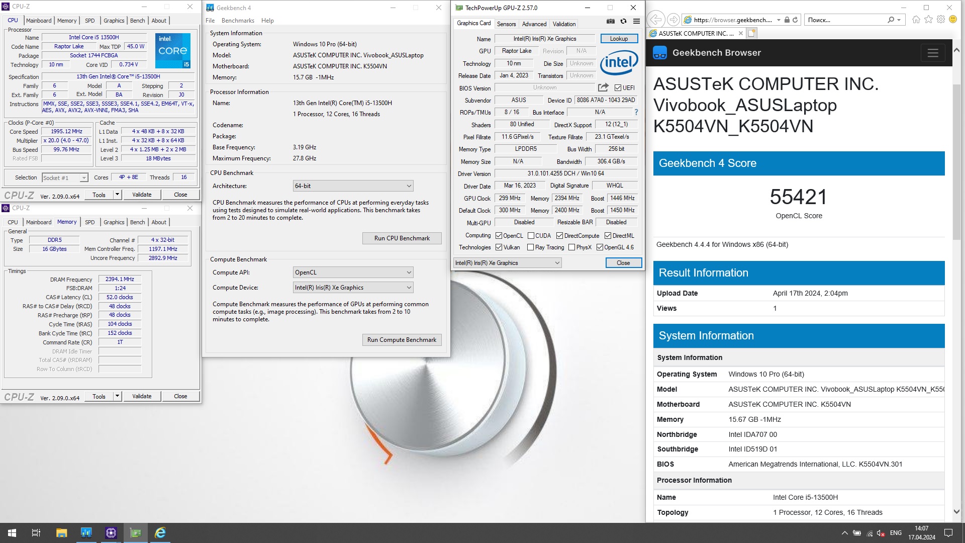Image resolution: width=965 pixels, height=543 pixels.
Task: Open Socket #1 selection dropdown
Action: [65, 178]
